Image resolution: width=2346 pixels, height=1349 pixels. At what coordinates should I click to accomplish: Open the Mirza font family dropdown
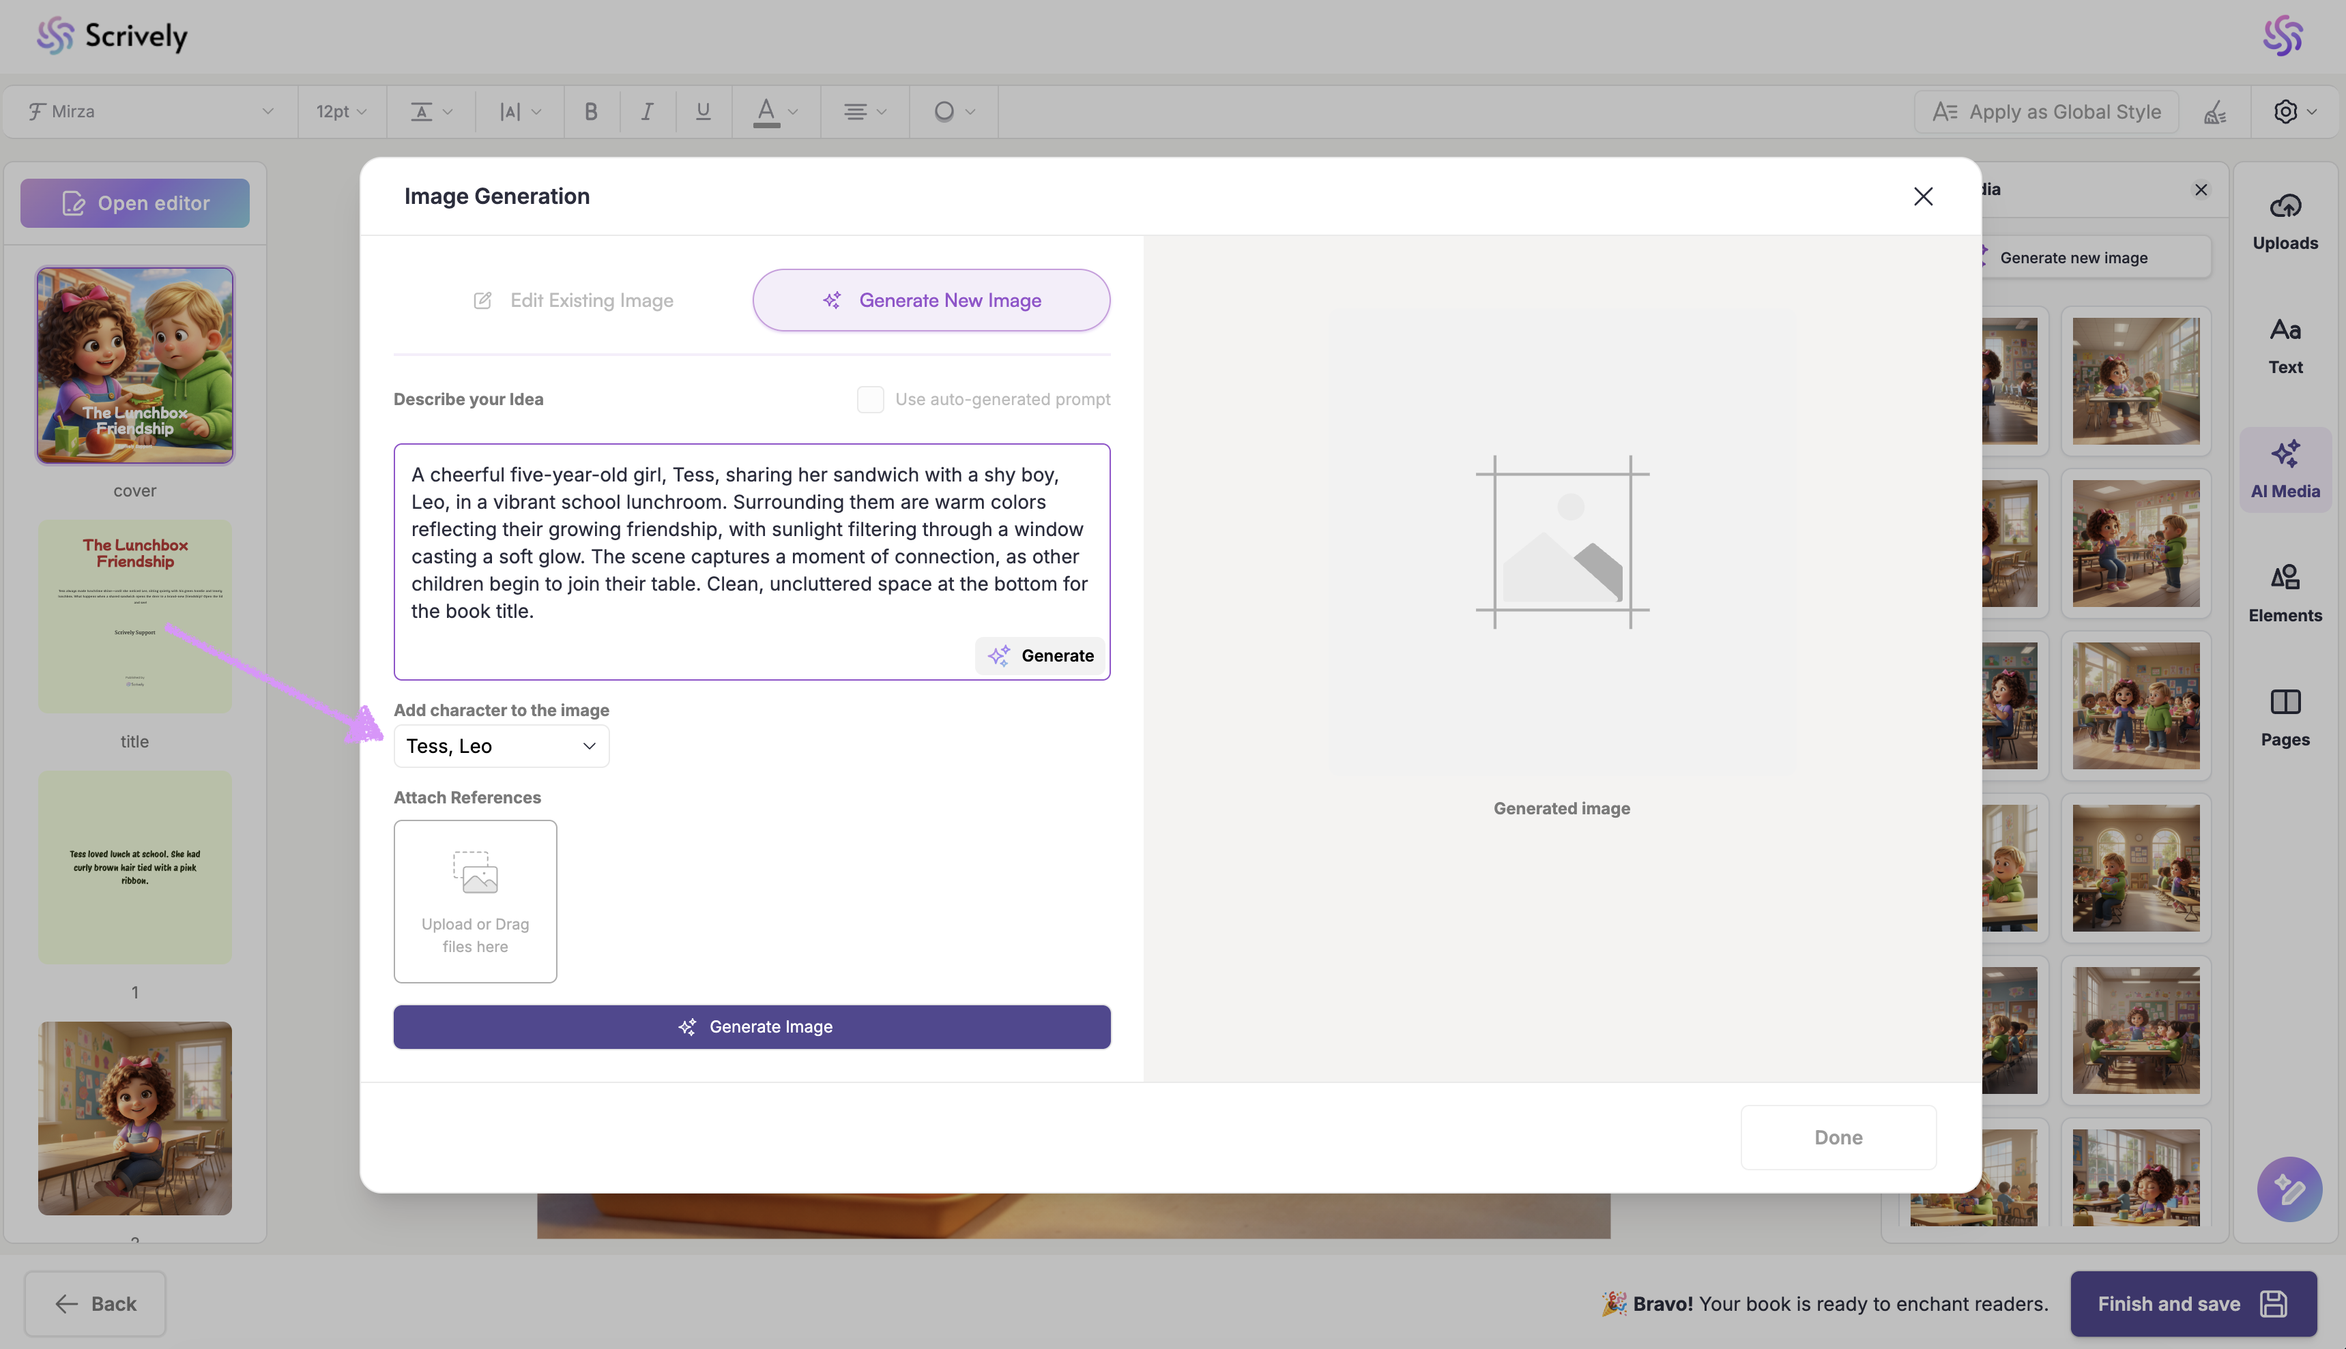coord(149,111)
